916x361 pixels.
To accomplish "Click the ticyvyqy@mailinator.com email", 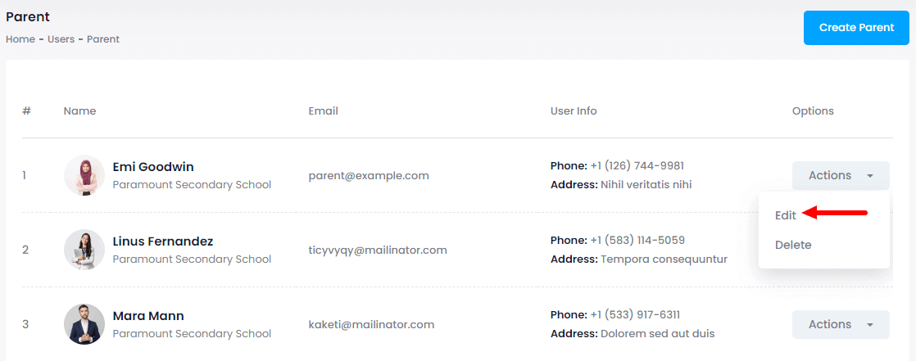I will [x=378, y=250].
